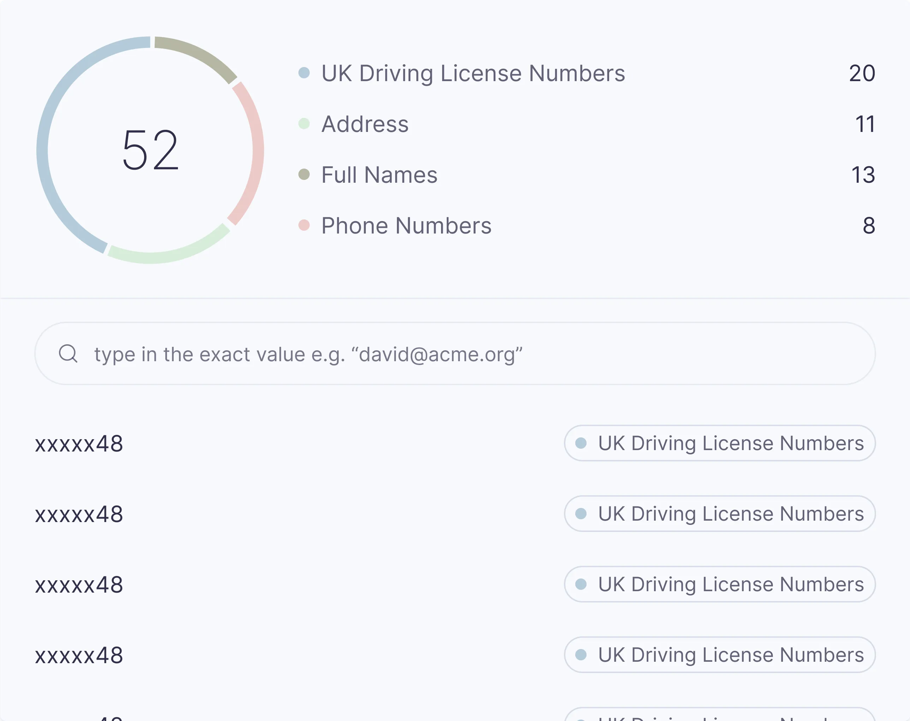Click the light green Address legend dot
Image resolution: width=910 pixels, height=721 pixels.
[304, 124]
